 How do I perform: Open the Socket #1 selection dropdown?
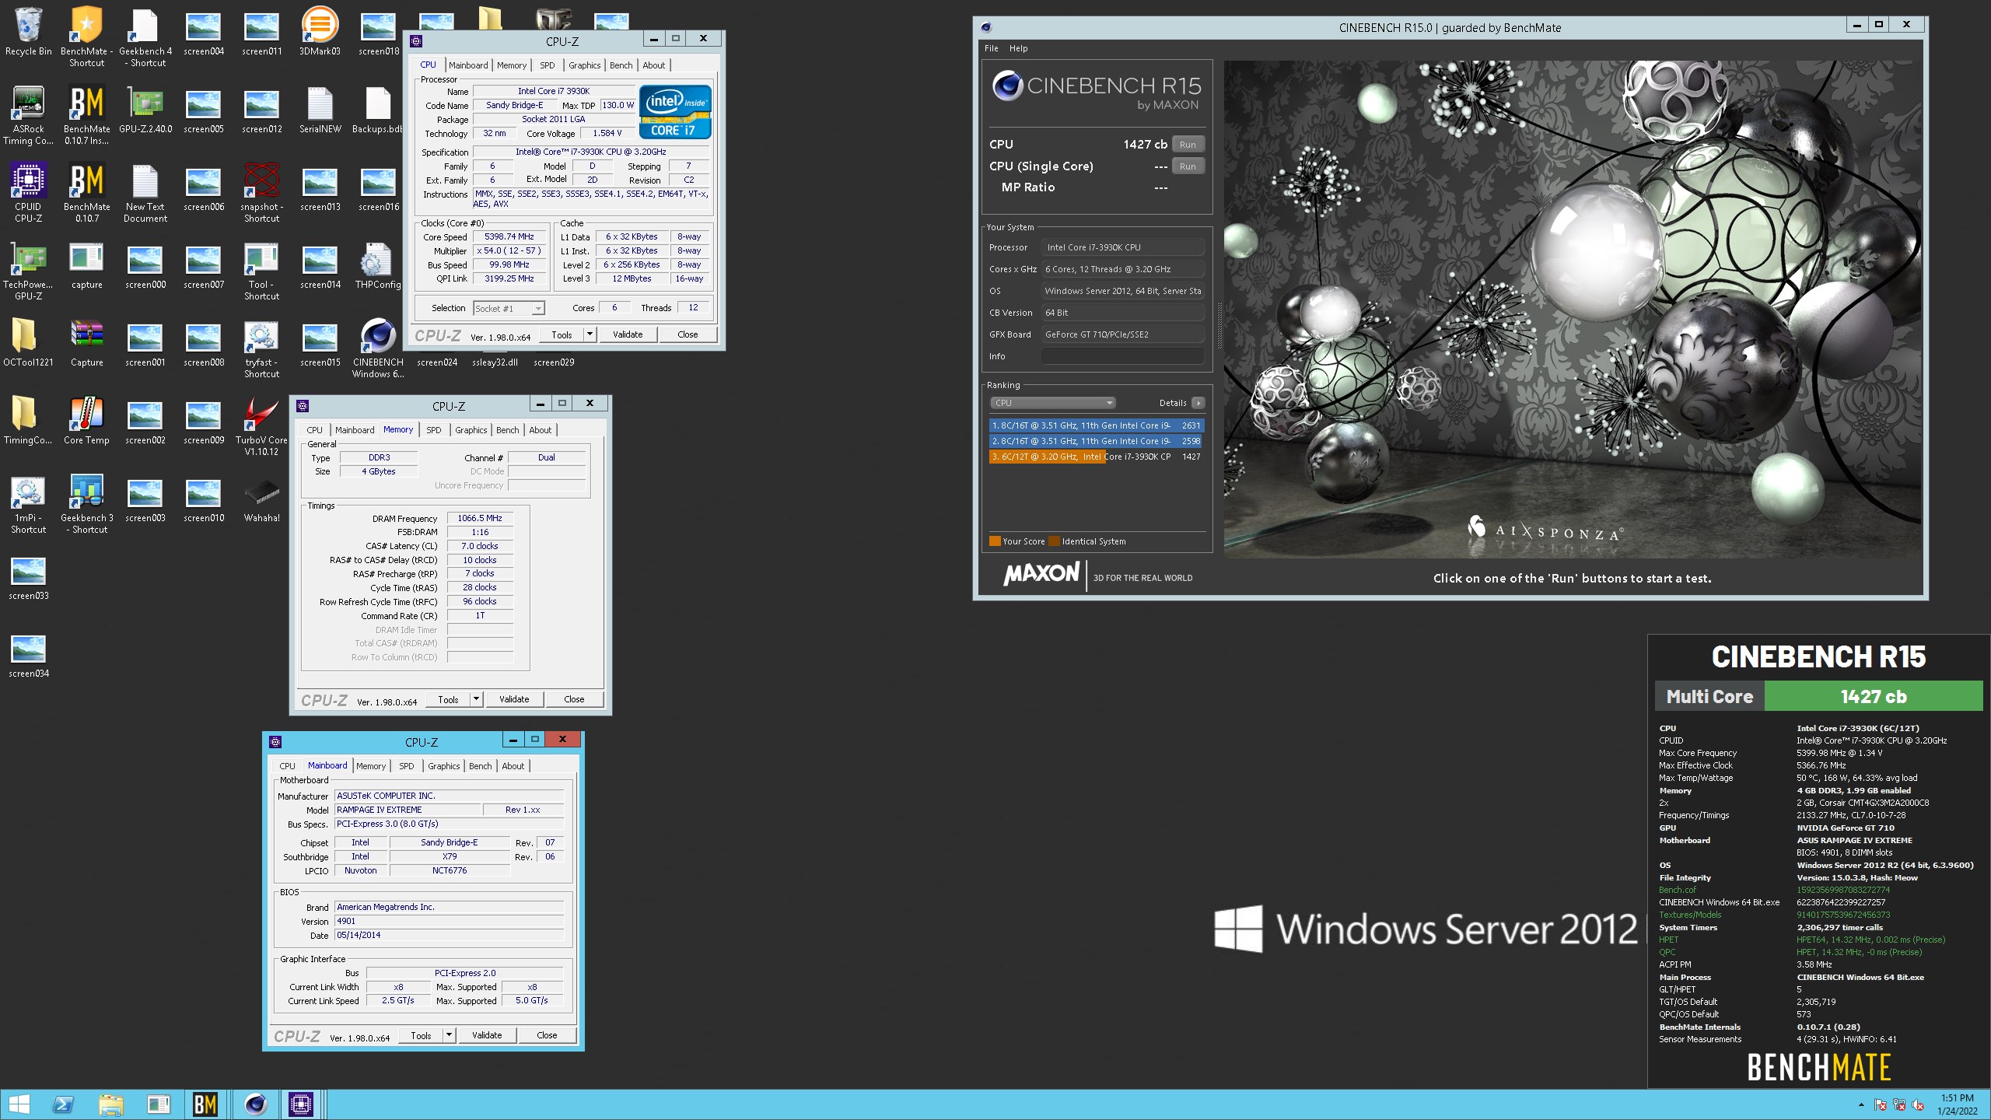(x=509, y=309)
